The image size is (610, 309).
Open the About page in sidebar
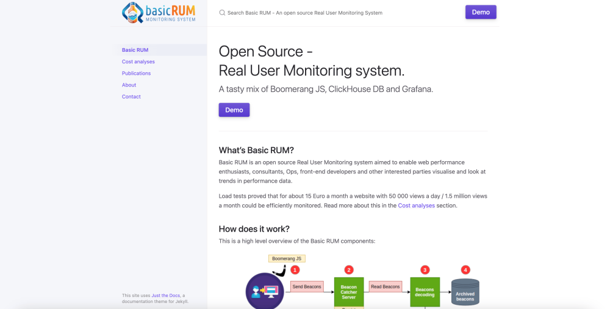tap(129, 85)
